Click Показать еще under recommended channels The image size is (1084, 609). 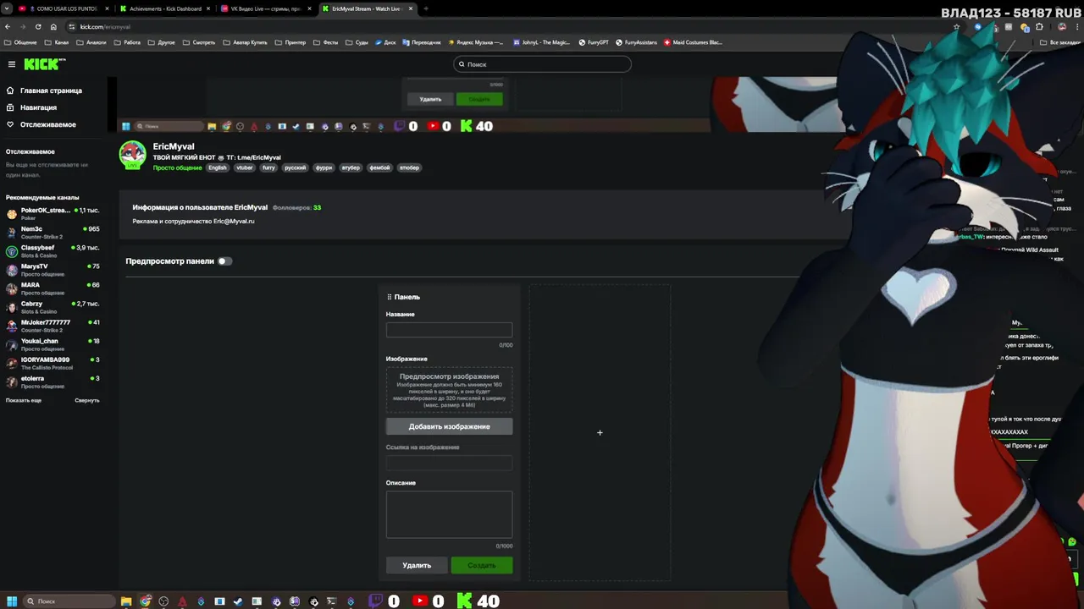click(x=24, y=400)
